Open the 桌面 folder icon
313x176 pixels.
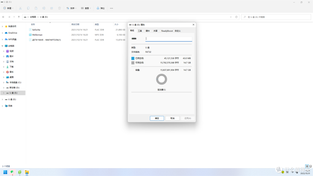pos(7,77)
